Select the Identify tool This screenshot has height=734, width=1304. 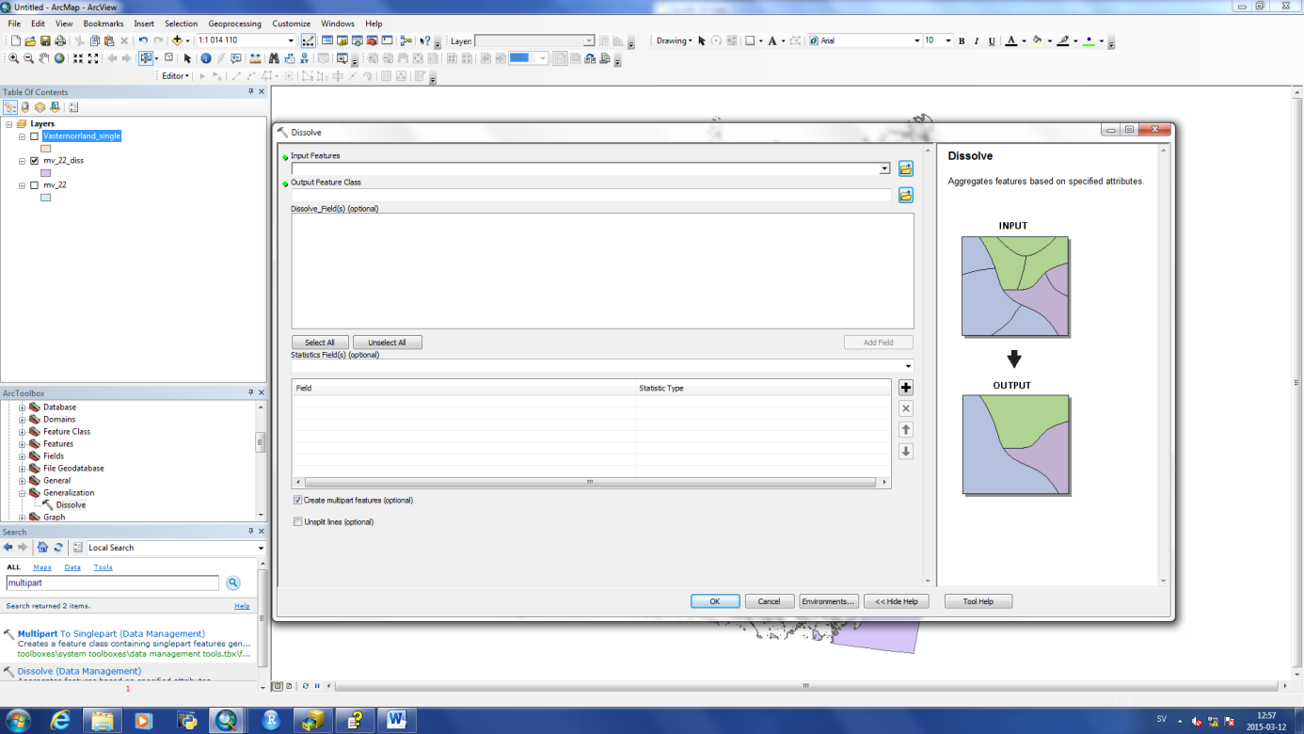point(206,58)
